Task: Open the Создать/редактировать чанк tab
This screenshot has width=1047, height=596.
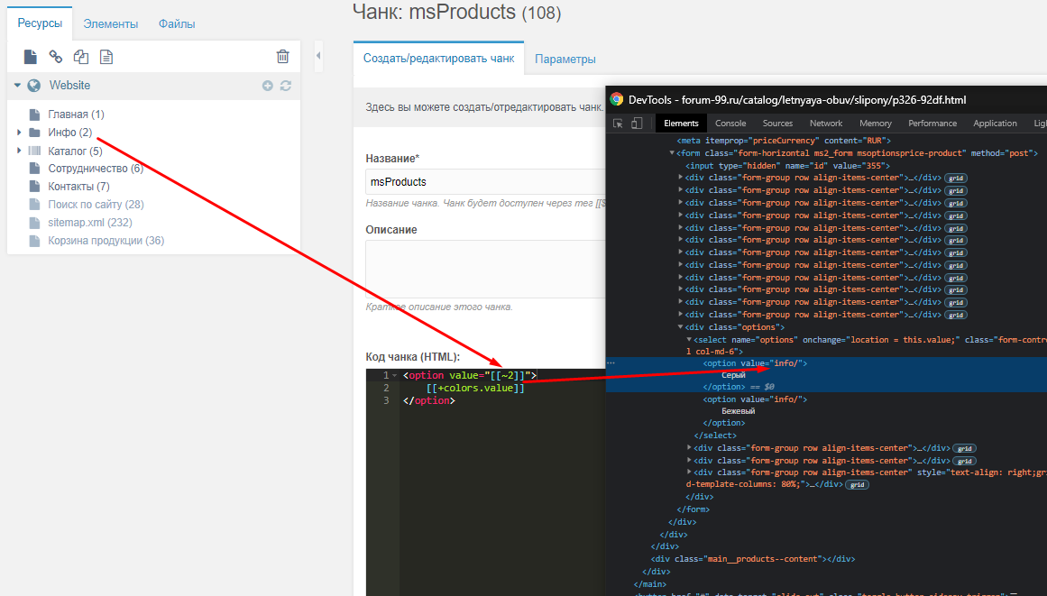Action: pyautogui.click(x=438, y=59)
